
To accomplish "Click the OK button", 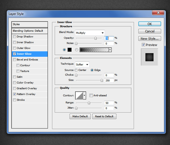I will pos(150,24).
